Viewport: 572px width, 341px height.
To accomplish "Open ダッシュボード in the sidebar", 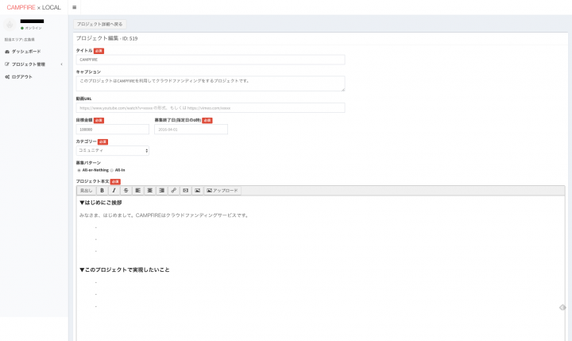I will 25,51.
